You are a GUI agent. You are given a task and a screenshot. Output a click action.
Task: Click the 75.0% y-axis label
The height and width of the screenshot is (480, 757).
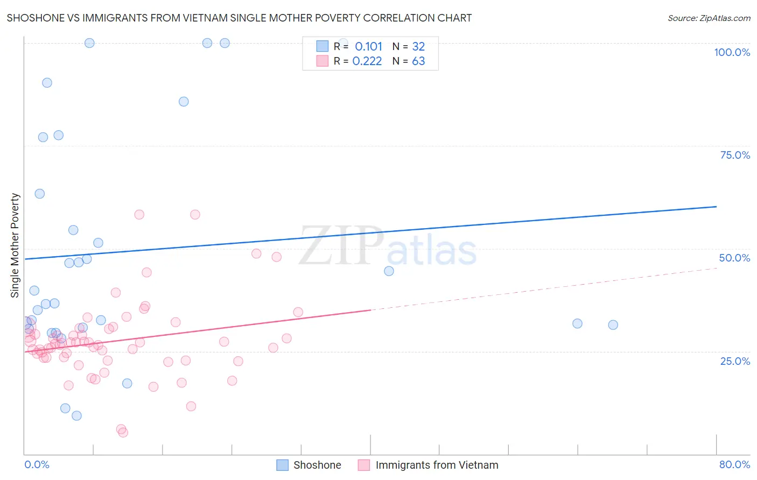[735, 155]
